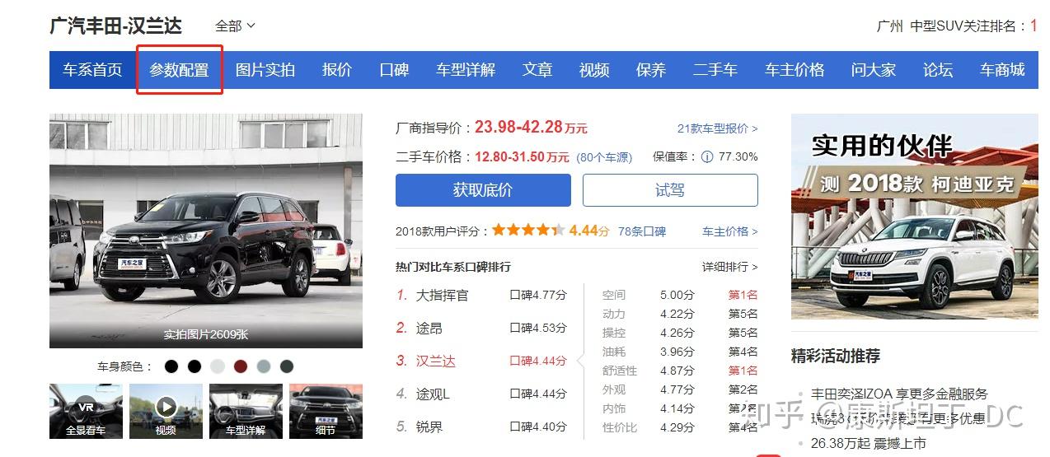
Task: Open 大指挥官 in ranking list
Action: pyautogui.click(x=442, y=295)
